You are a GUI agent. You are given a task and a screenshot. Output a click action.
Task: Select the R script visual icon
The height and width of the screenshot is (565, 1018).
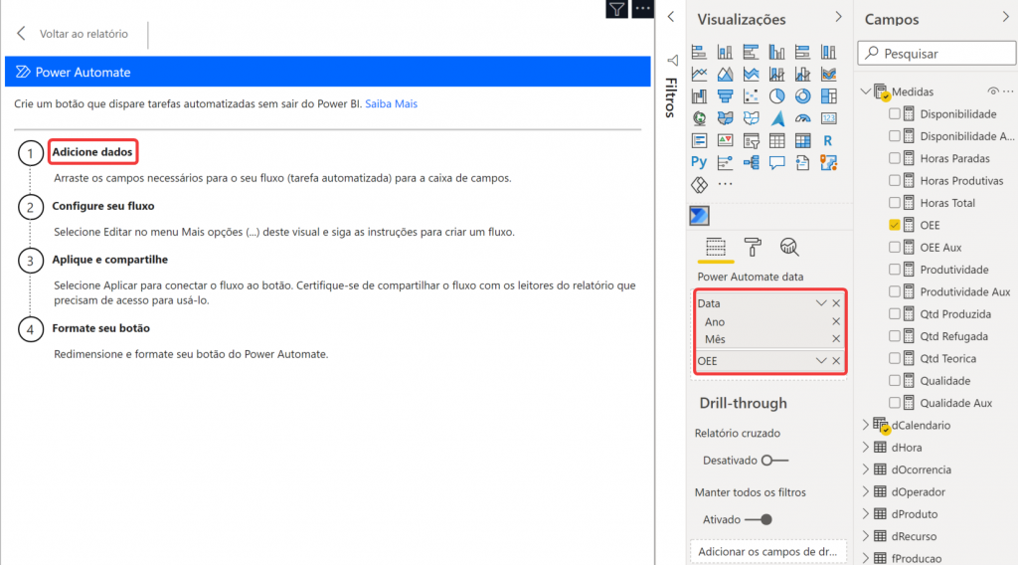827,140
